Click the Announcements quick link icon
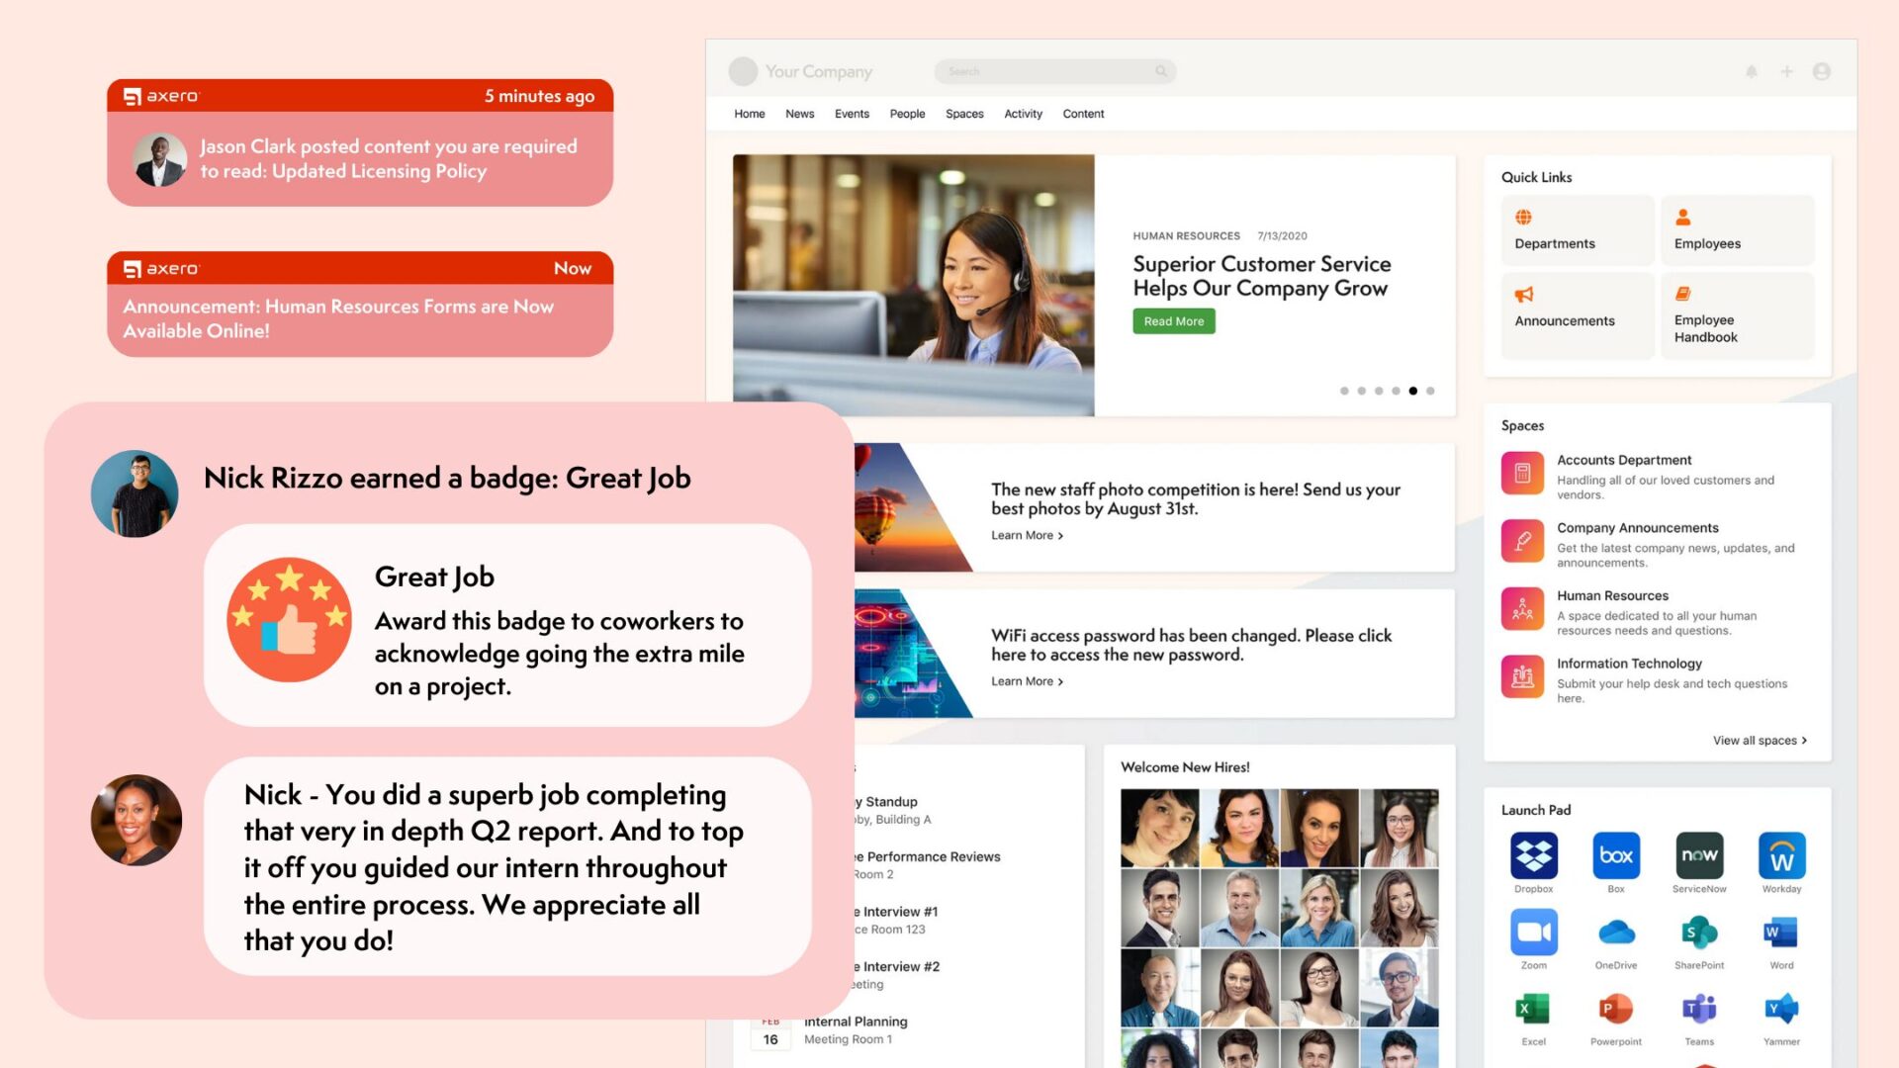Viewport: 1899px width, 1068px height. coord(1523,295)
